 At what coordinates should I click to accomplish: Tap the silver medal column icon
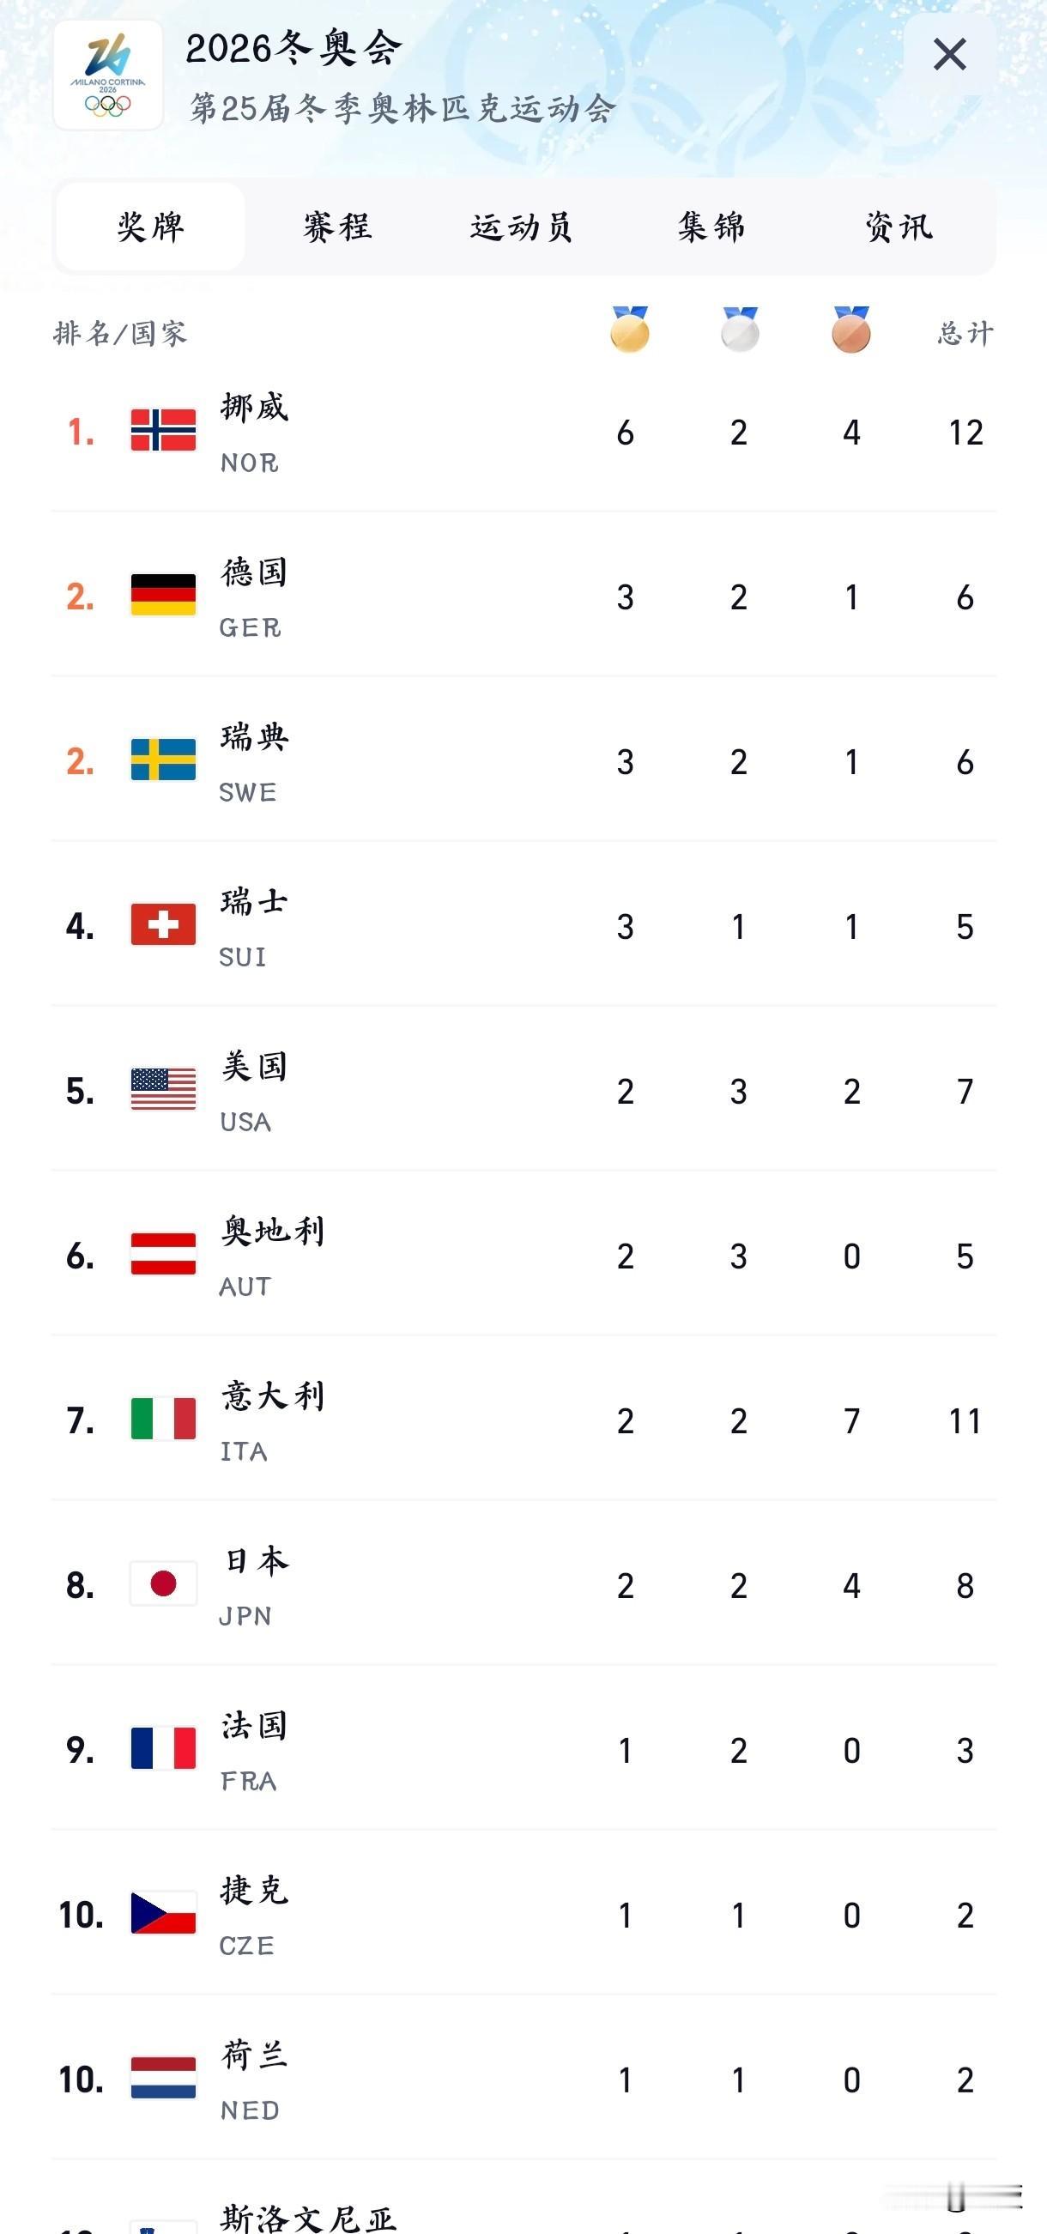click(x=740, y=330)
